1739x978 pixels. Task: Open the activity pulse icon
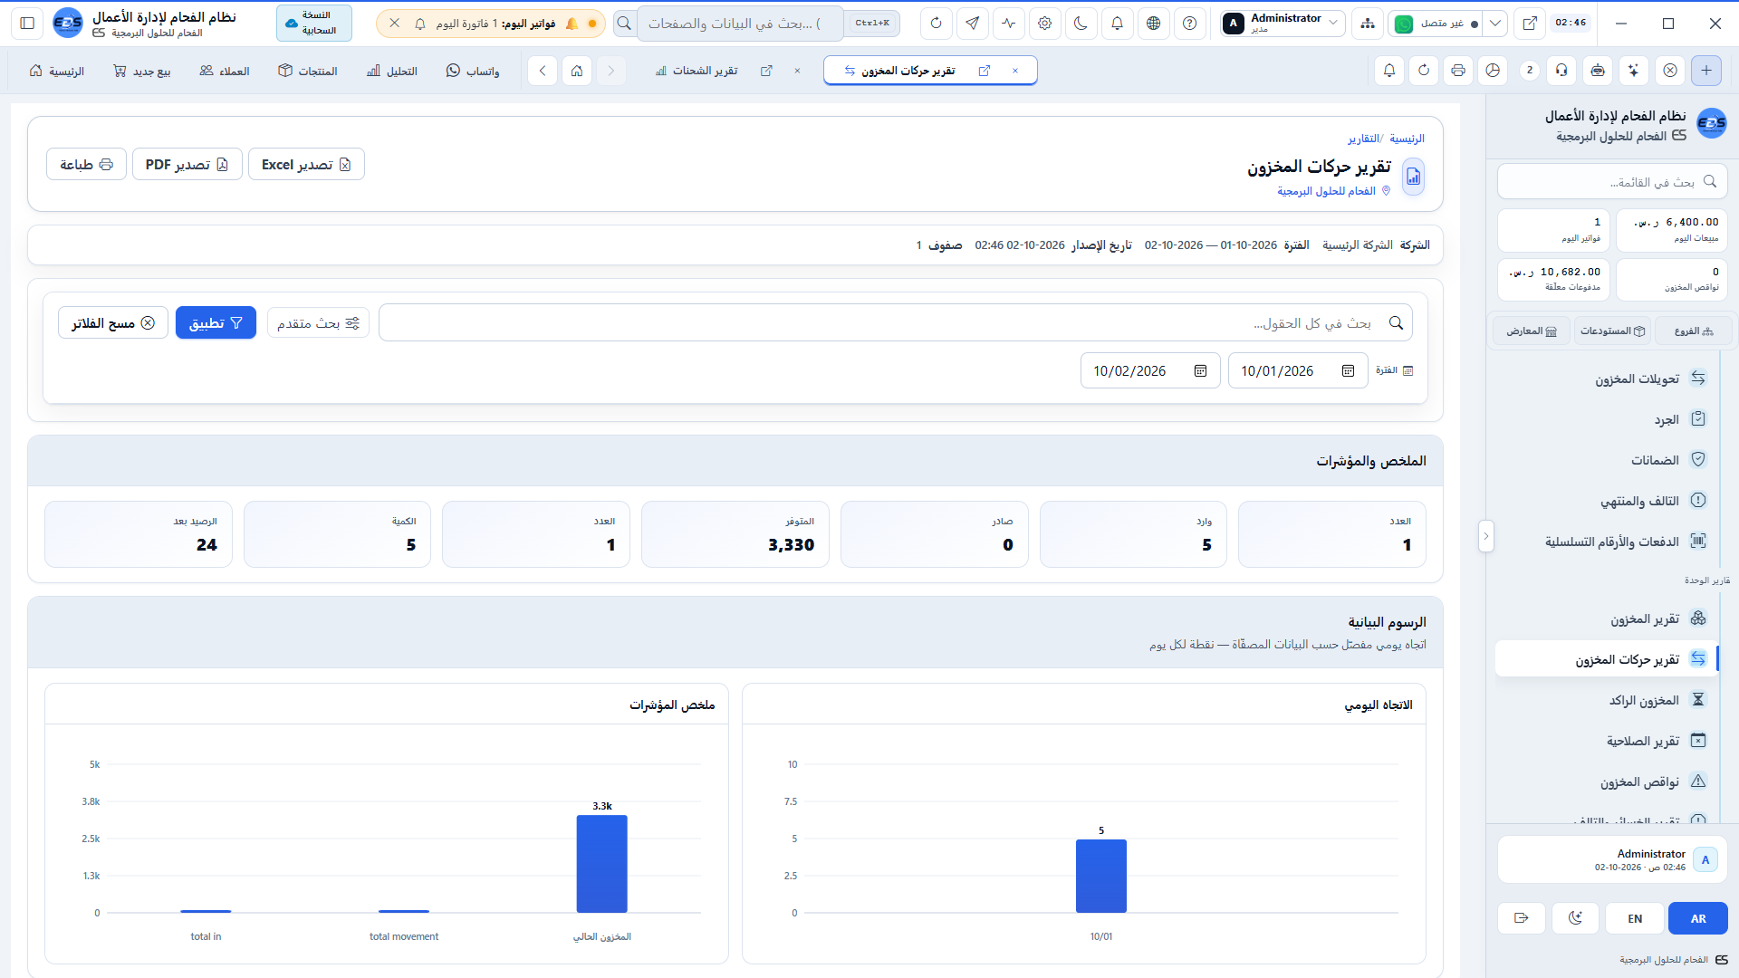[x=1009, y=24]
